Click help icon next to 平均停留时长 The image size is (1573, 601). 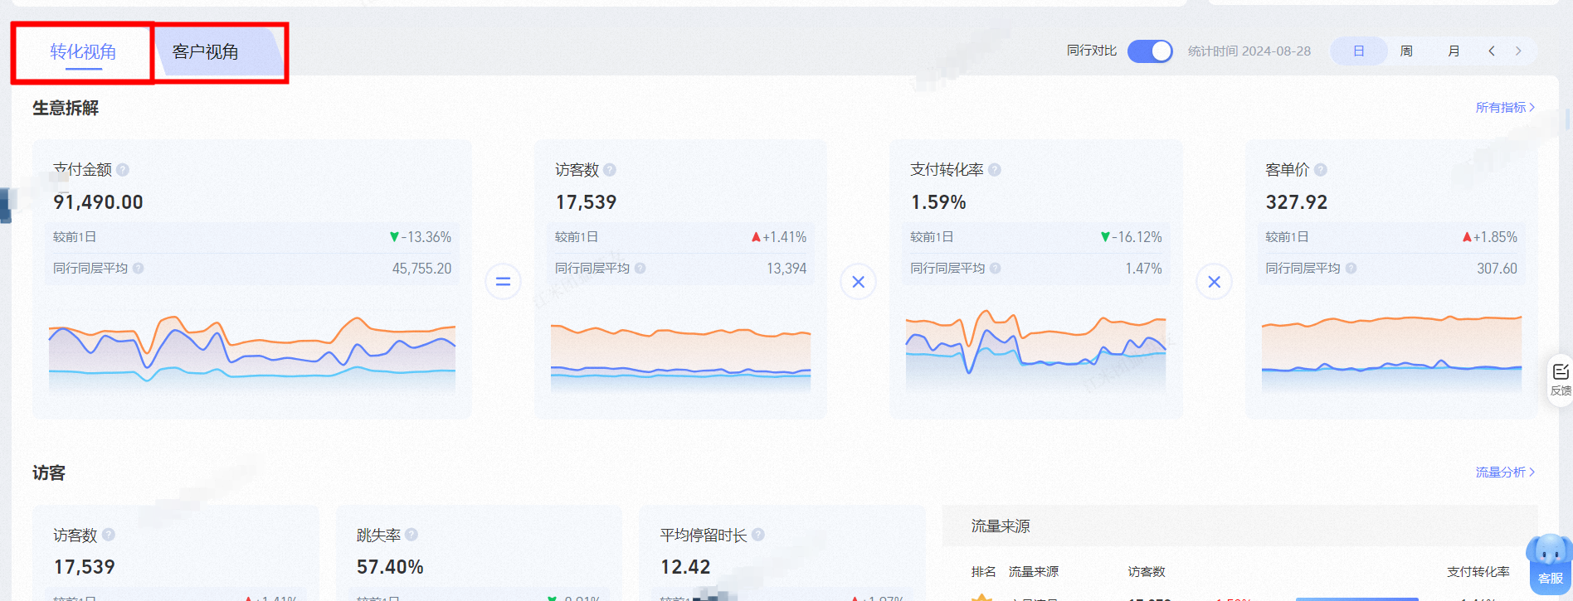point(757,536)
